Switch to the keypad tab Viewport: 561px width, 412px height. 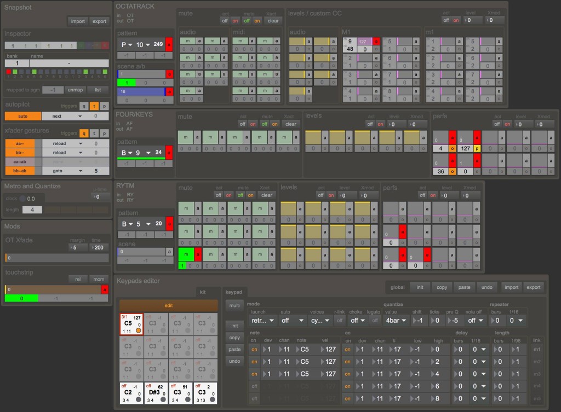[x=233, y=293]
